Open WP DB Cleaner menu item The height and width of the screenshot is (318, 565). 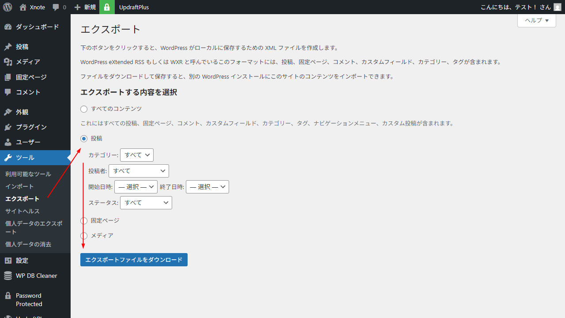point(35,276)
